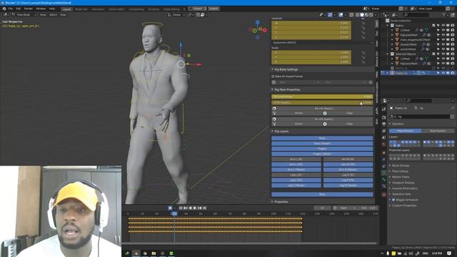Click the Export button in top bar

197,9
